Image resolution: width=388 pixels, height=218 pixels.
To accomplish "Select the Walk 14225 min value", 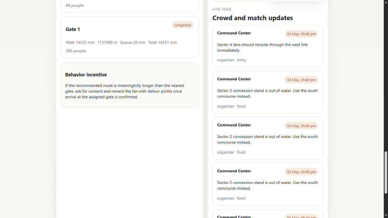I will click(80, 42).
